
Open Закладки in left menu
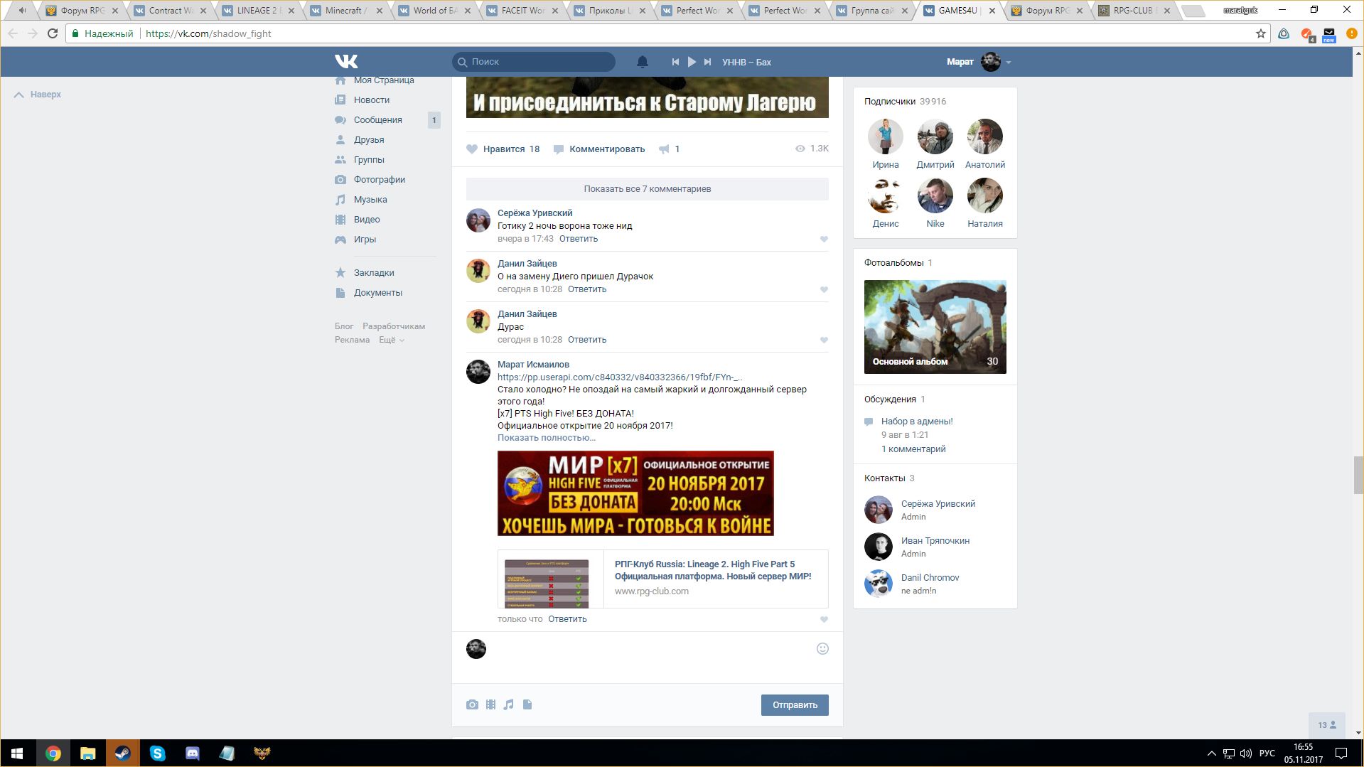click(374, 273)
